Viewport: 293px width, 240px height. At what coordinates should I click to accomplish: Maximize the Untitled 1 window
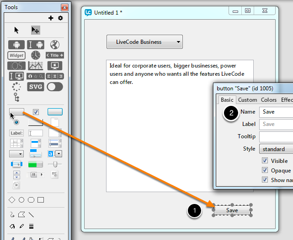(x=248, y=10)
